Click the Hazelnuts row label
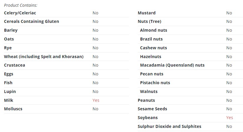 (x=151, y=57)
